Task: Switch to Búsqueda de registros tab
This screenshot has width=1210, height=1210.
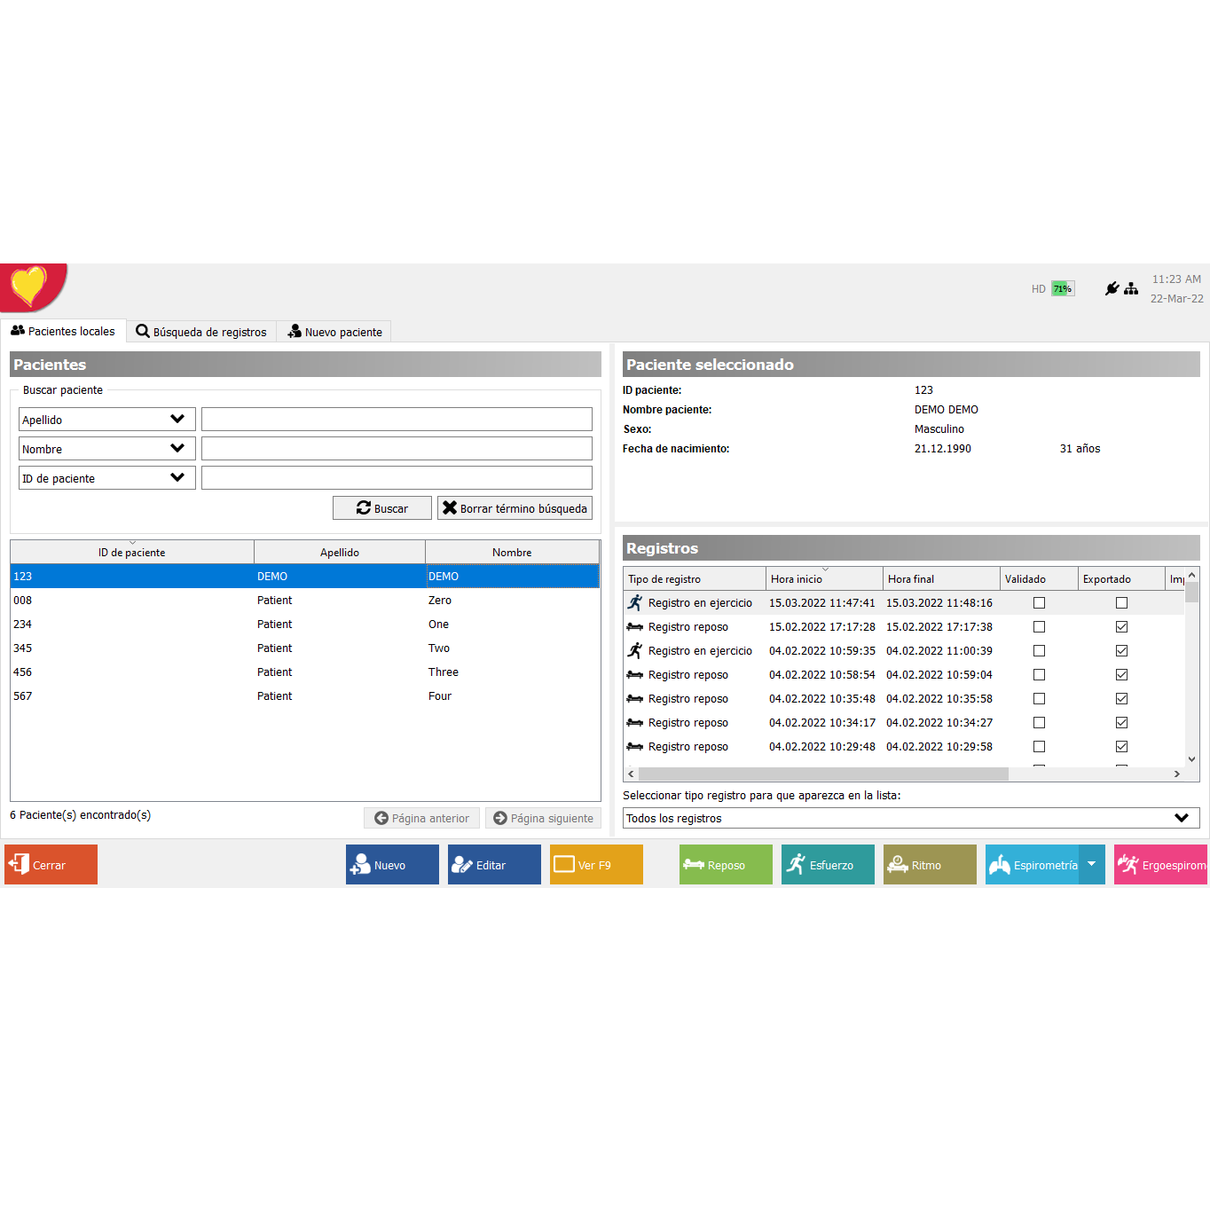Action: click(x=201, y=332)
